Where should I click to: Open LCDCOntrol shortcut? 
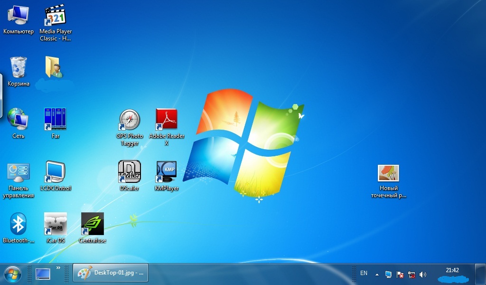click(x=55, y=172)
